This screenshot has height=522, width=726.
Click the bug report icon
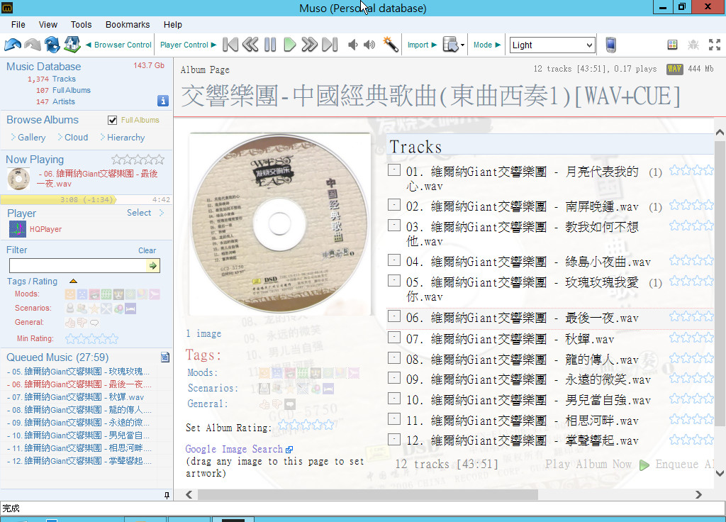(x=693, y=45)
